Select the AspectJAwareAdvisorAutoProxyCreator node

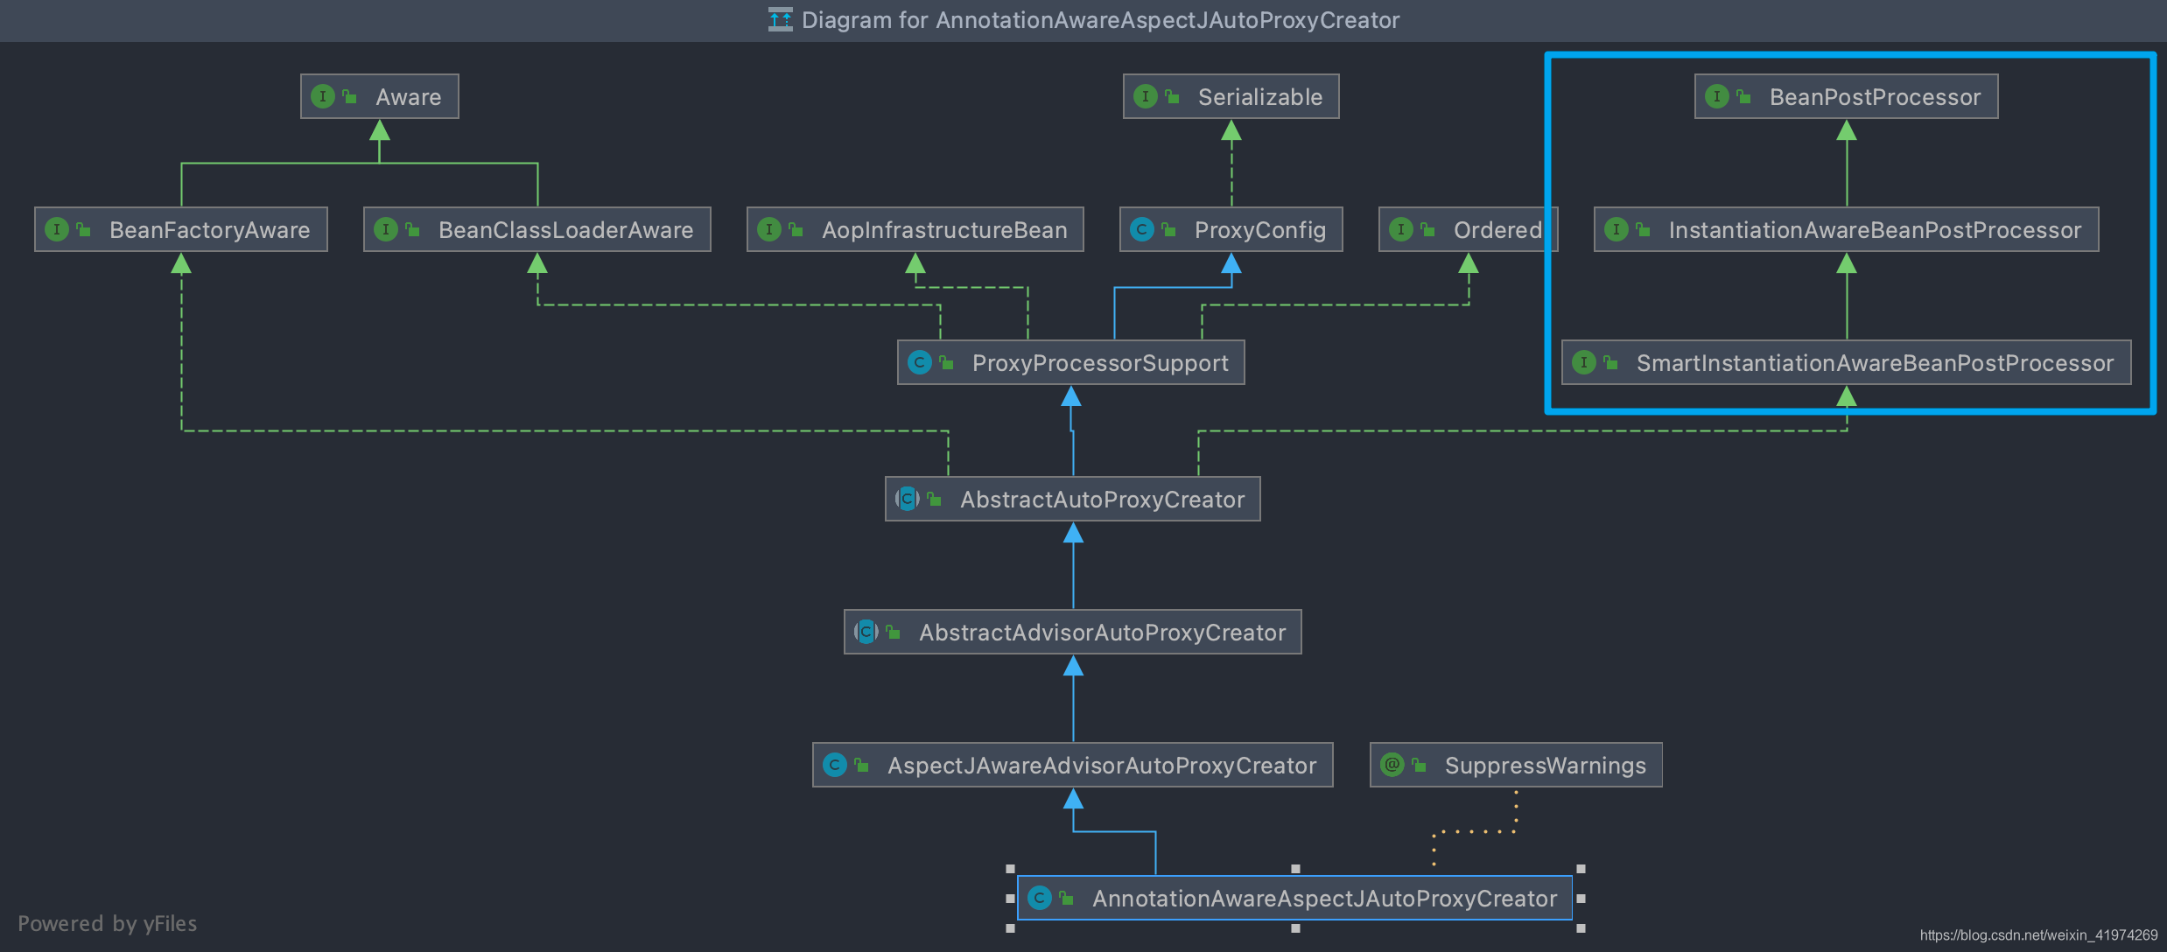point(1101,765)
